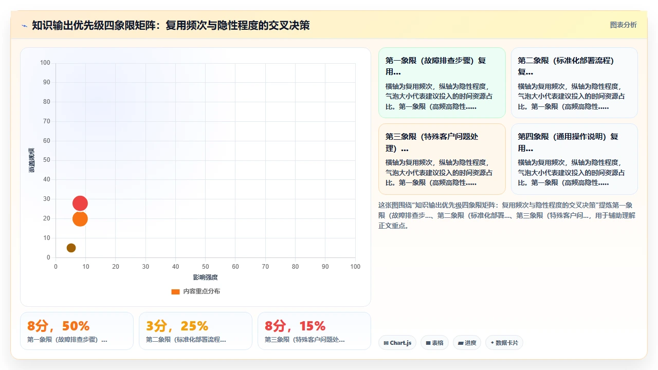Click the 影响强度 axis label
658x370 pixels.
point(206,277)
